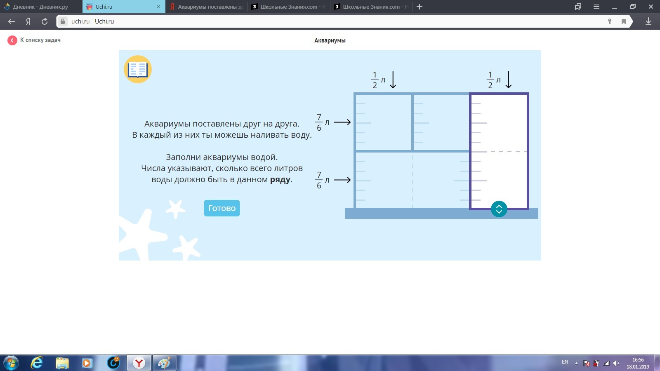The width and height of the screenshot is (660, 371).
Task: Open the Yandex home button
Action: click(x=28, y=21)
